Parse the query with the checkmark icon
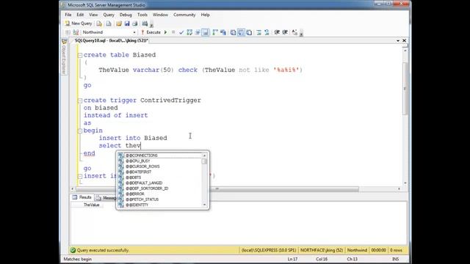Screen dimensions: 470x264 pos(181,32)
